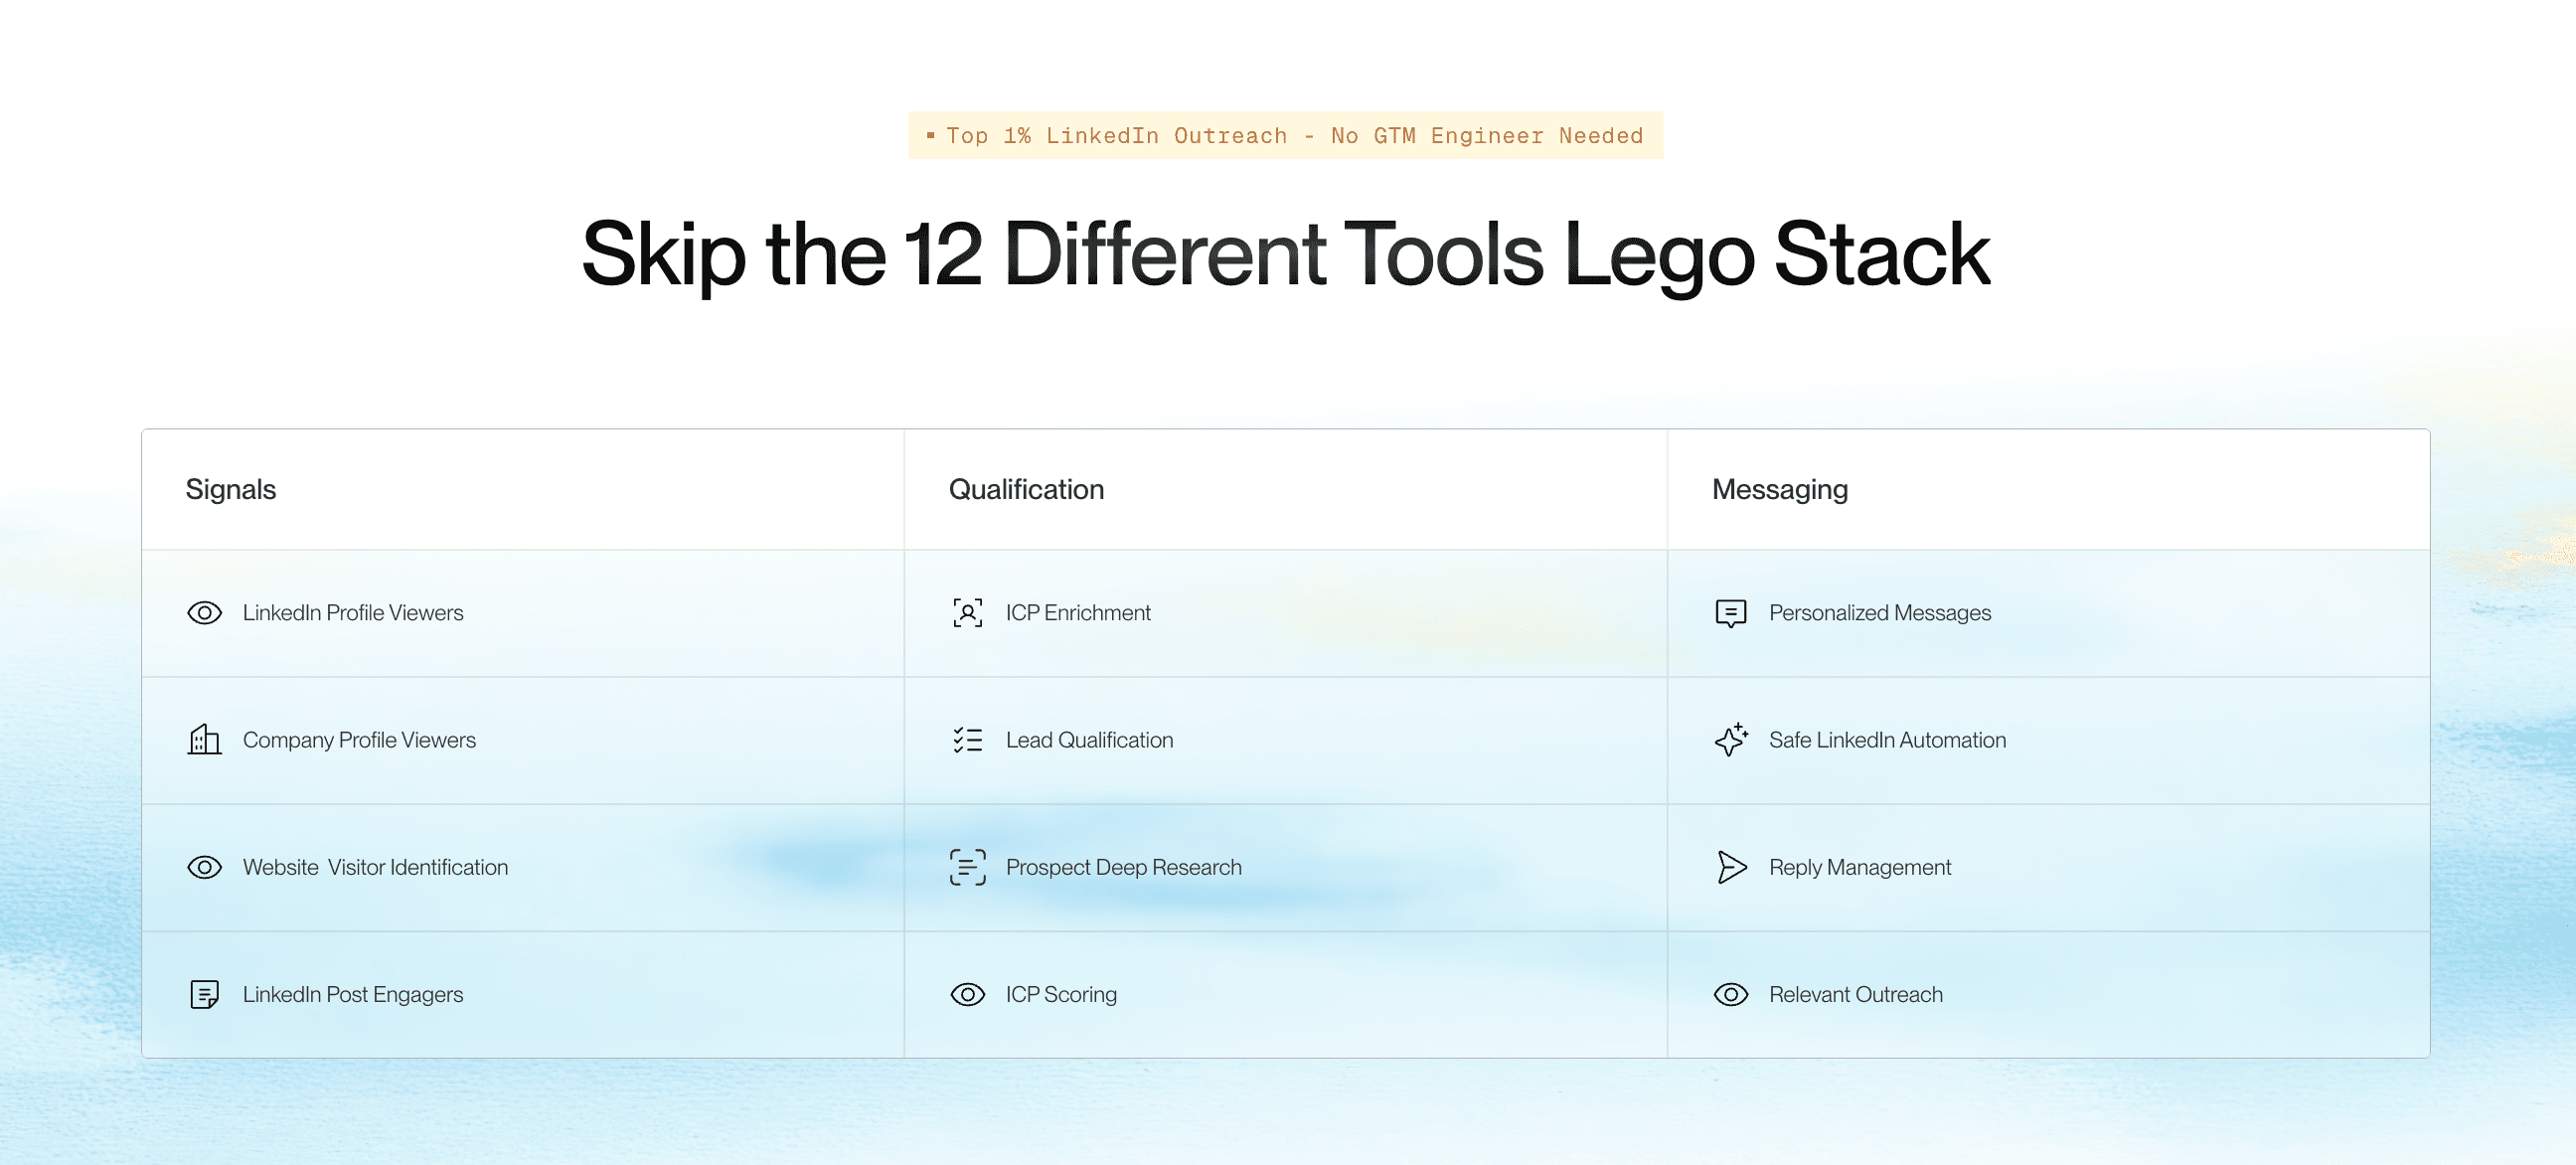Open the Prospect Deep Research label
2576x1165 pixels.
[1123, 867]
